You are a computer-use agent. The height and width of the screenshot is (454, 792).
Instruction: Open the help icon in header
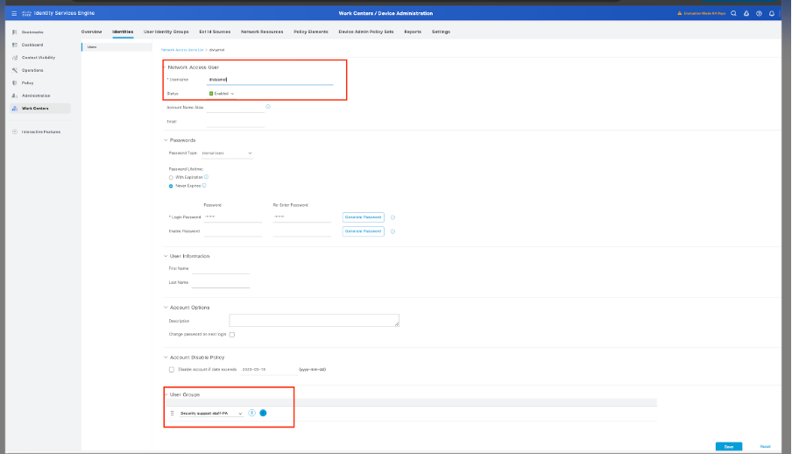pos(759,14)
